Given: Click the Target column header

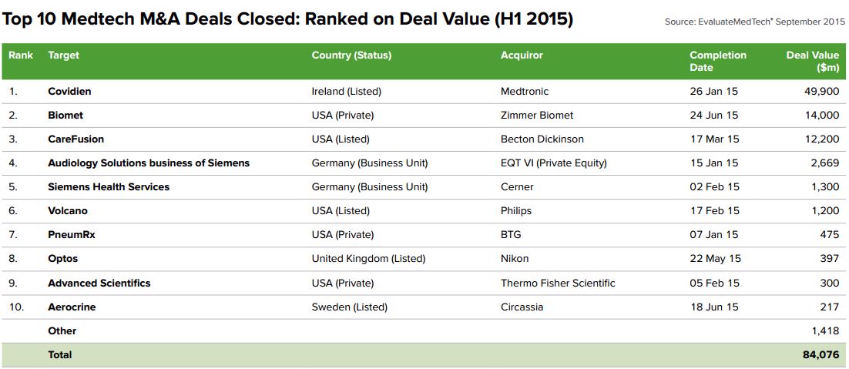Looking at the screenshot, I should point(63,55).
